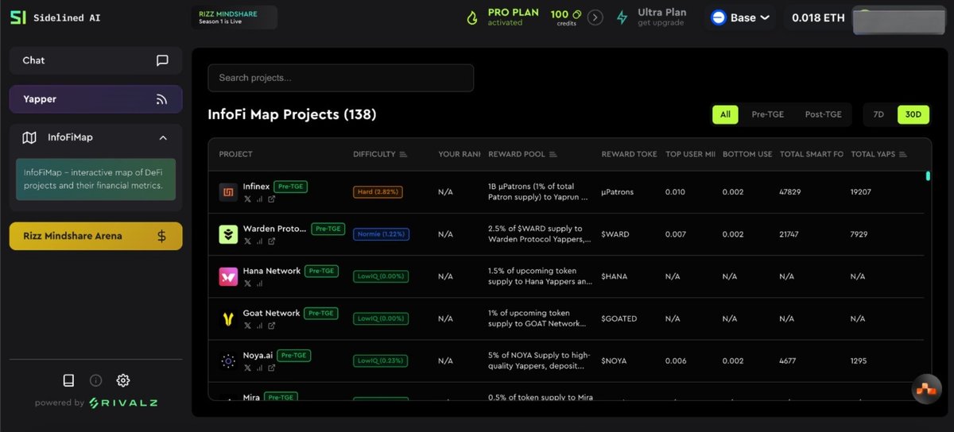Open the Warden Protocol external link icon
The width and height of the screenshot is (954, 432).
tap(271, 241)
